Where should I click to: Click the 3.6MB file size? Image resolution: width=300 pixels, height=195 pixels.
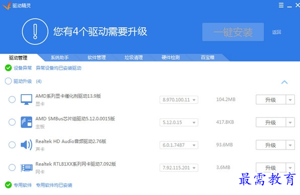coord(223,167)
